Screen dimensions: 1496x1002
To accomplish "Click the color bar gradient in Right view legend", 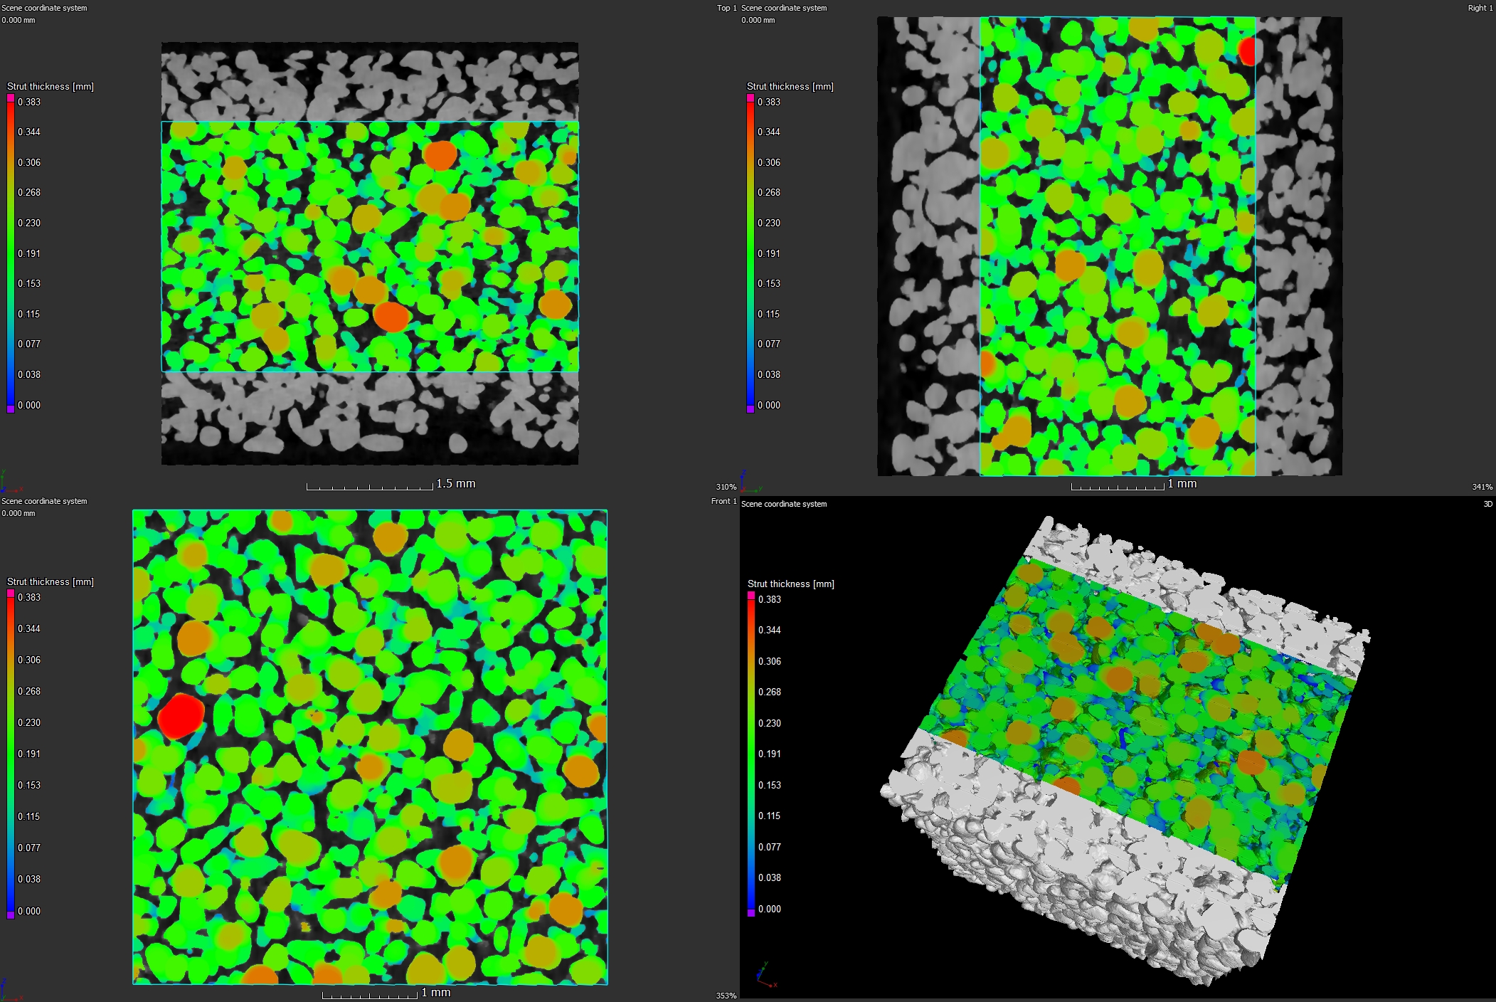I will click(x=750, y=253).
